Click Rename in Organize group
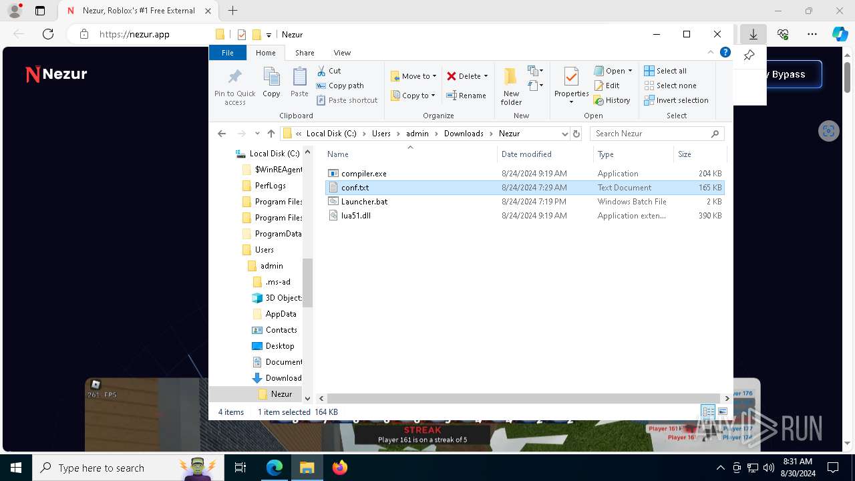 coord(466,96)
